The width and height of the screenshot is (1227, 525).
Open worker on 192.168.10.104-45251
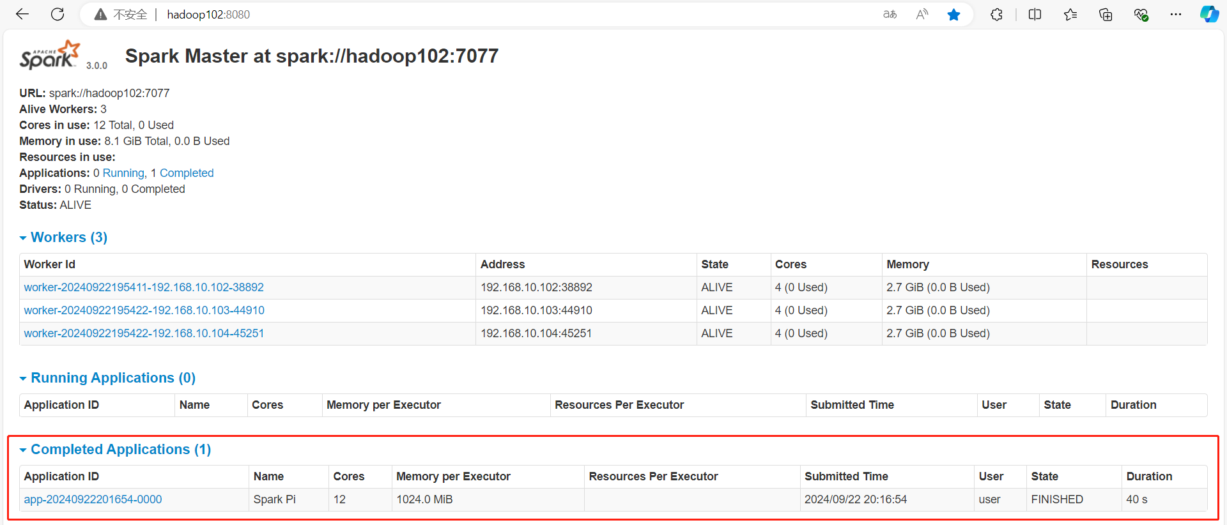coord(144,333)
